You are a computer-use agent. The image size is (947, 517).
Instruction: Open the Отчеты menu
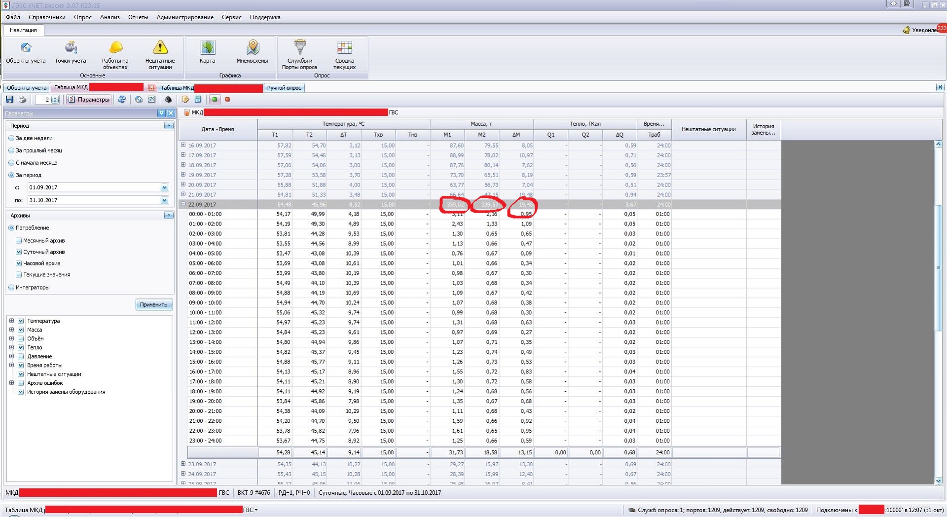point(138,17)
